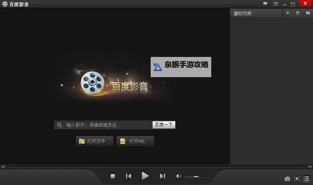The height and width of the screenshot is (185, 313).
Task: Click the 百度一下 search button
Action: point(164,125)
